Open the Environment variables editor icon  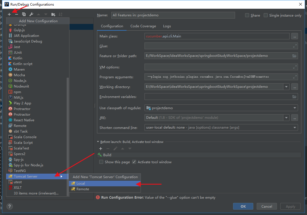(294, 97)
